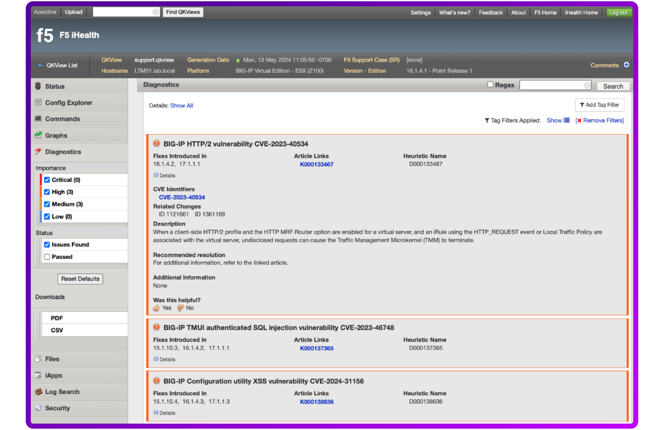Click alert icon for Configuration utility XSS vulnerability

click(x=156, y=381)
